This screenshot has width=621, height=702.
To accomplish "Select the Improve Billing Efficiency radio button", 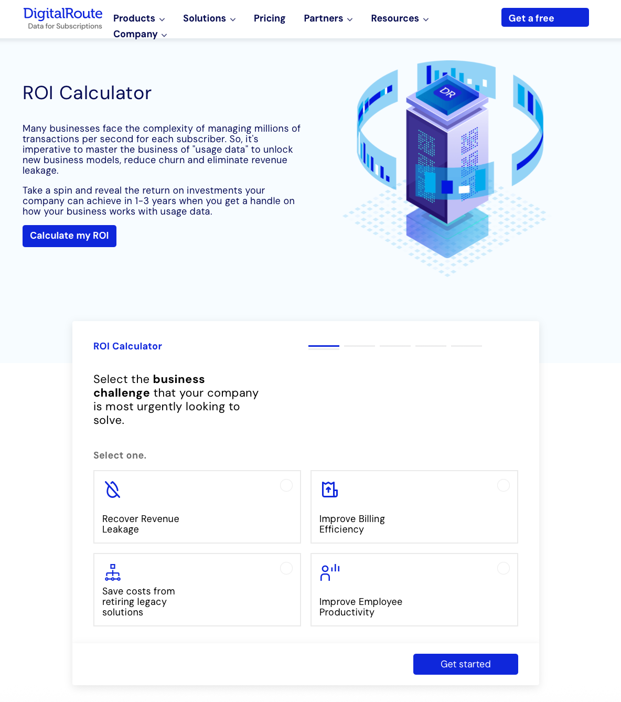I will tap(504, 485).
